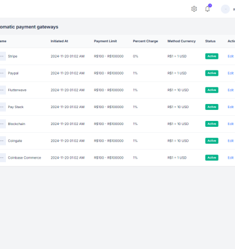
Task: Click the R$1 = 10 USD rate for Flutterwave
Action: point(178,90)
